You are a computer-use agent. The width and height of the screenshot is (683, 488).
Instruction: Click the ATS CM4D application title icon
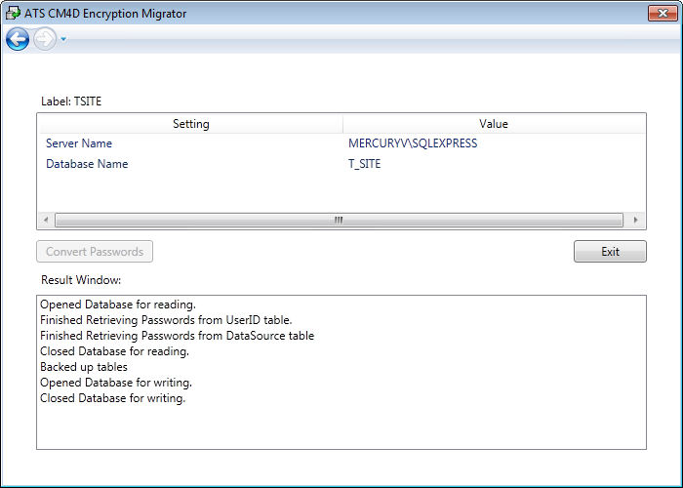(x=13, y=14)
